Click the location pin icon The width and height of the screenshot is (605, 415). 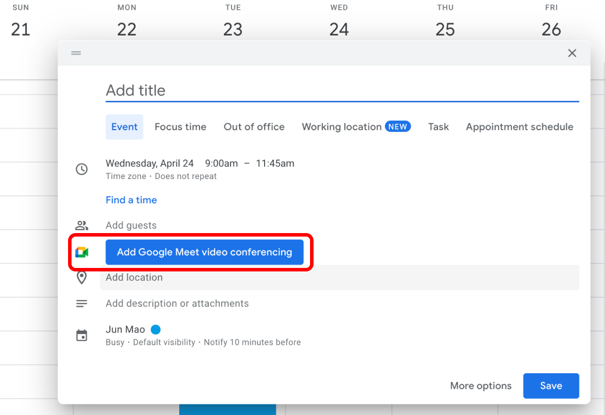point(81,278)
